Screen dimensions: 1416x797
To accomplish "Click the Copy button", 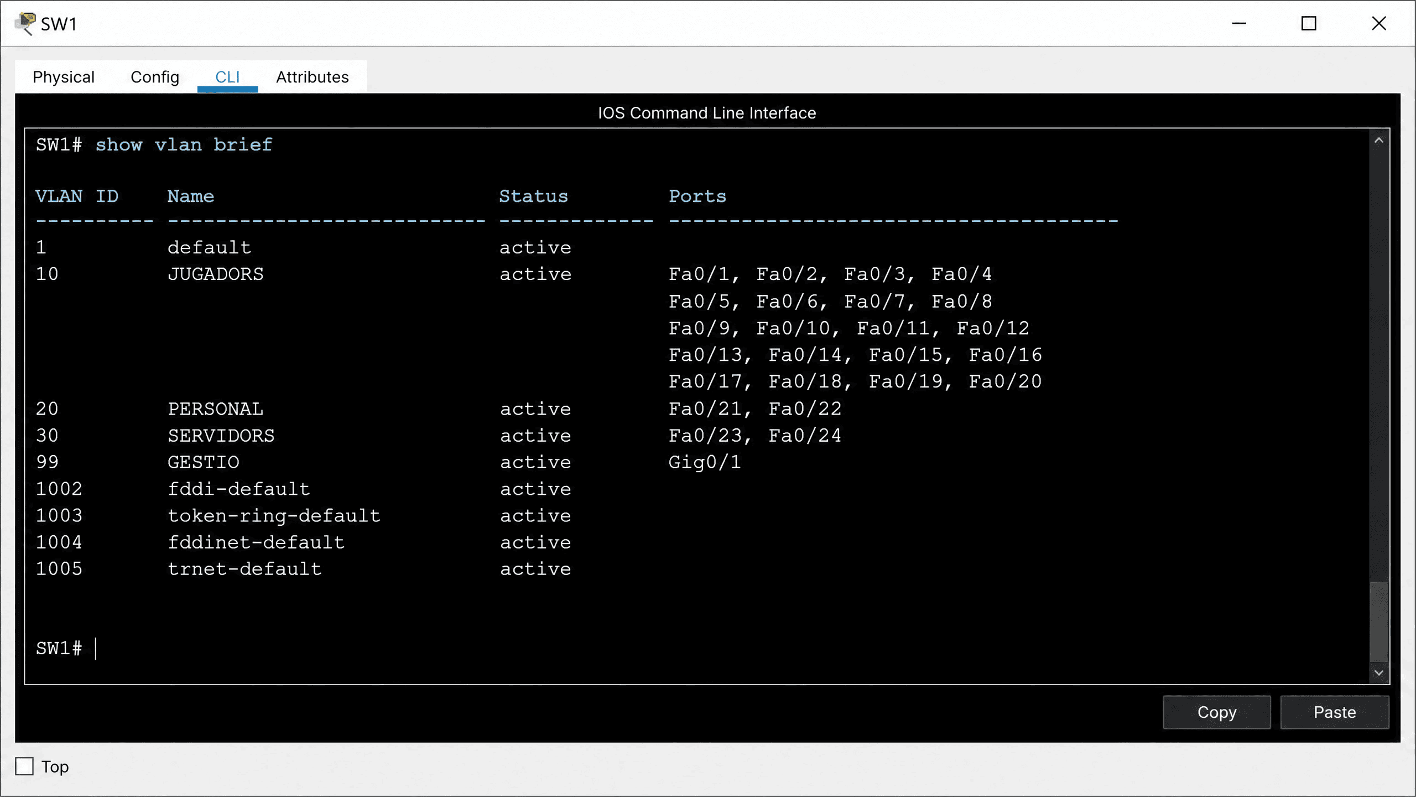I will click(1217, 712).
